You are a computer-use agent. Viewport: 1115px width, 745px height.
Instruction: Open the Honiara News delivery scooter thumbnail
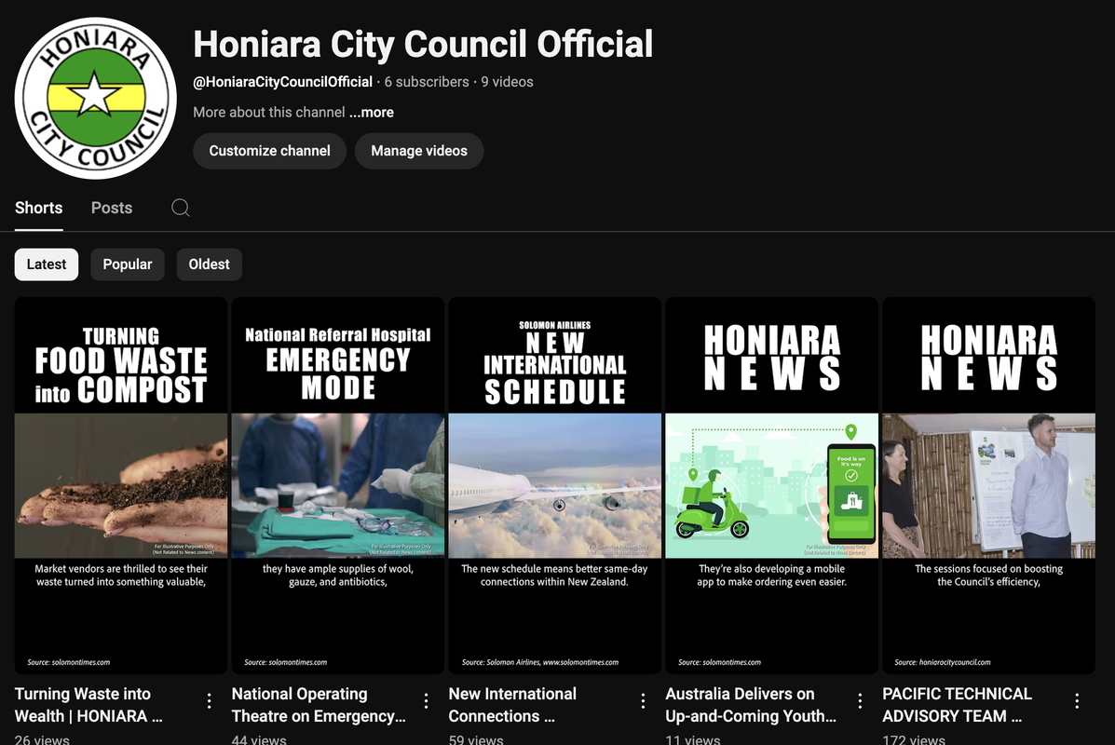tap(771, 485)
